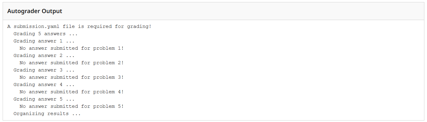Click "No answer submitted for problem 2!"
The width and height of the screenshot is (427, 122).
(x=72, y=63)
